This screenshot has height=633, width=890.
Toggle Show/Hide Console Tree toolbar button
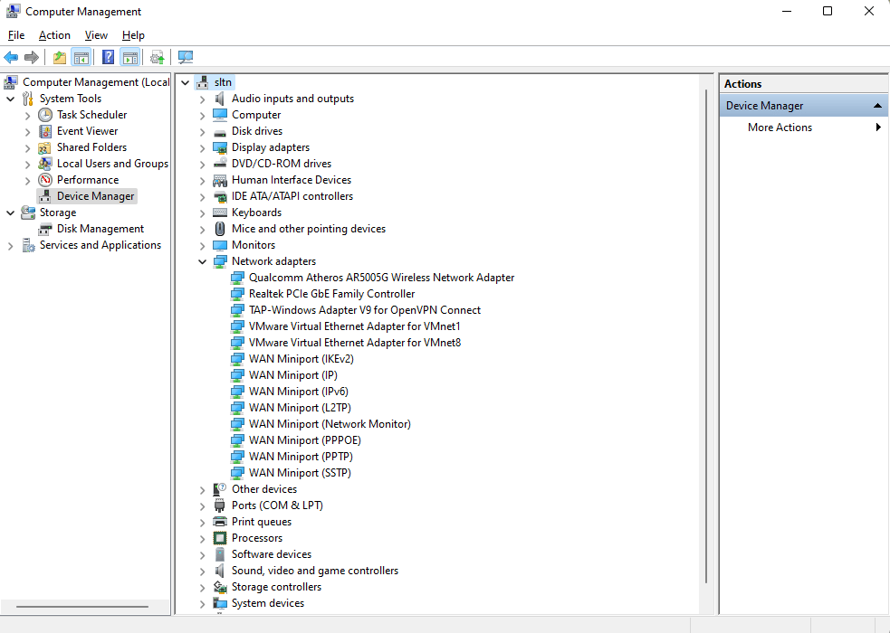(81, 58)
